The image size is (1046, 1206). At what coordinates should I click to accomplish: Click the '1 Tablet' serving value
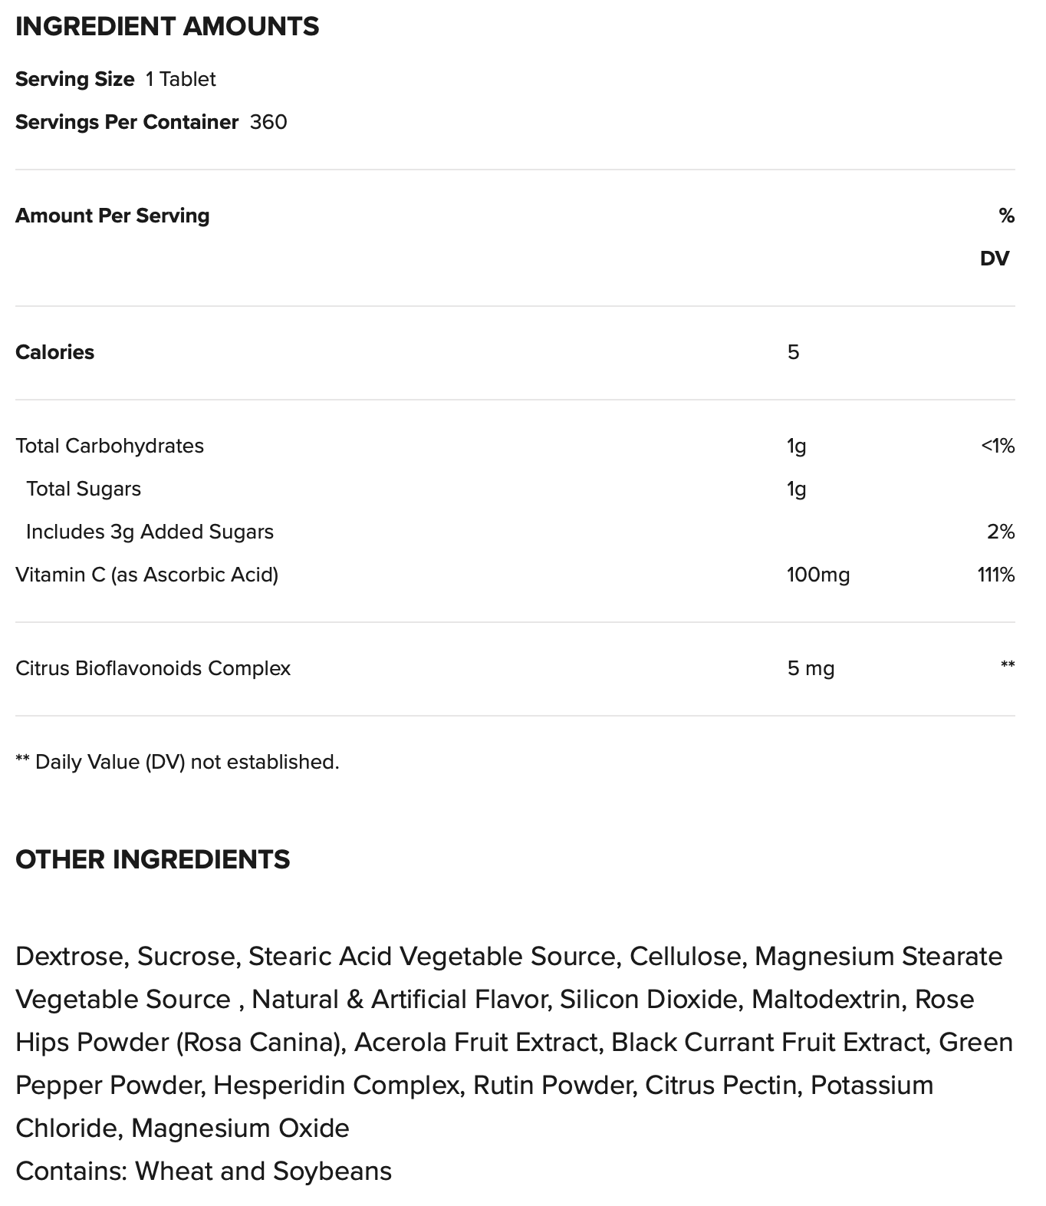[x=181, y=79]
